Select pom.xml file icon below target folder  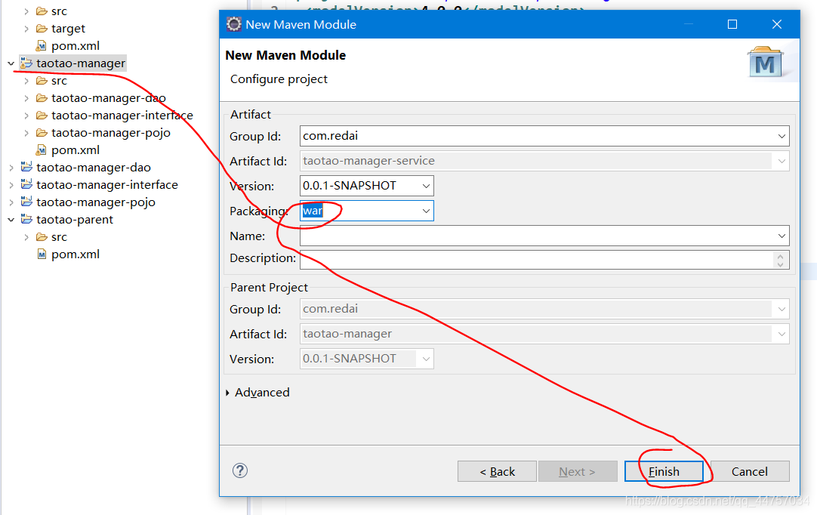click(42, 46)
